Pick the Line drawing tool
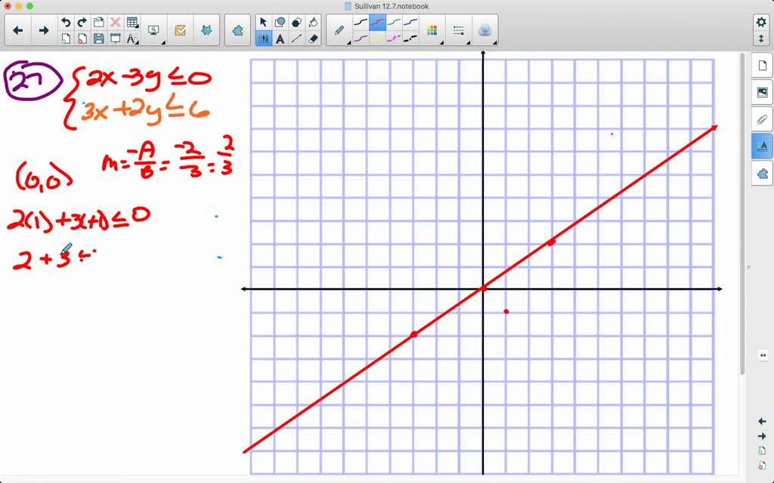The height and width of the screenshot is (483, 774). tap(296, 38)
